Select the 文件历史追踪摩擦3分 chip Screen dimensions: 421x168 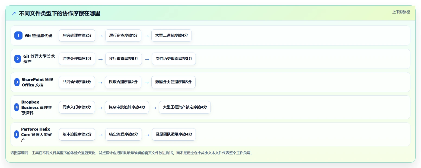174,59
